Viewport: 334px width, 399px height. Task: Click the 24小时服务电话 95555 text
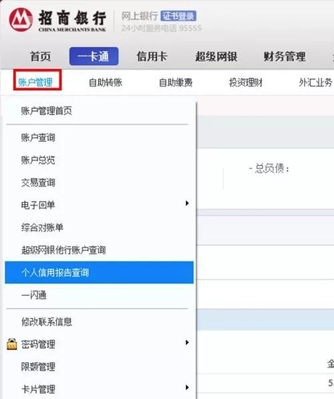(162, 28)
